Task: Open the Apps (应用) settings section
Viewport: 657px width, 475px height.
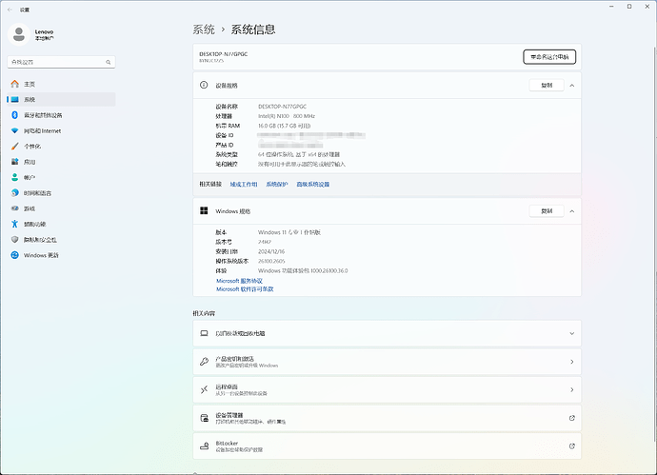Action: coord(30,162)
